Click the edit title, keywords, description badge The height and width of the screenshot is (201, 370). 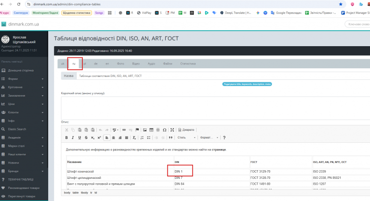[247, 84]
